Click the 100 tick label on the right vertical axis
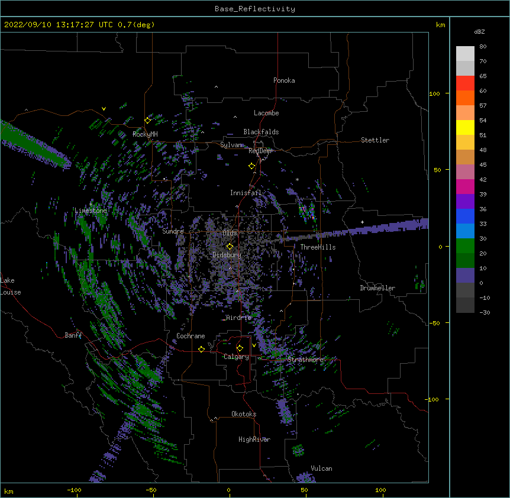Screen dimensions: 510x498 coord(434,93)
